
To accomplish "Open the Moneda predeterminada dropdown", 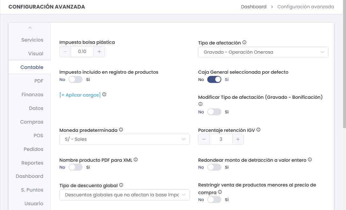I will tap(124, 139).
